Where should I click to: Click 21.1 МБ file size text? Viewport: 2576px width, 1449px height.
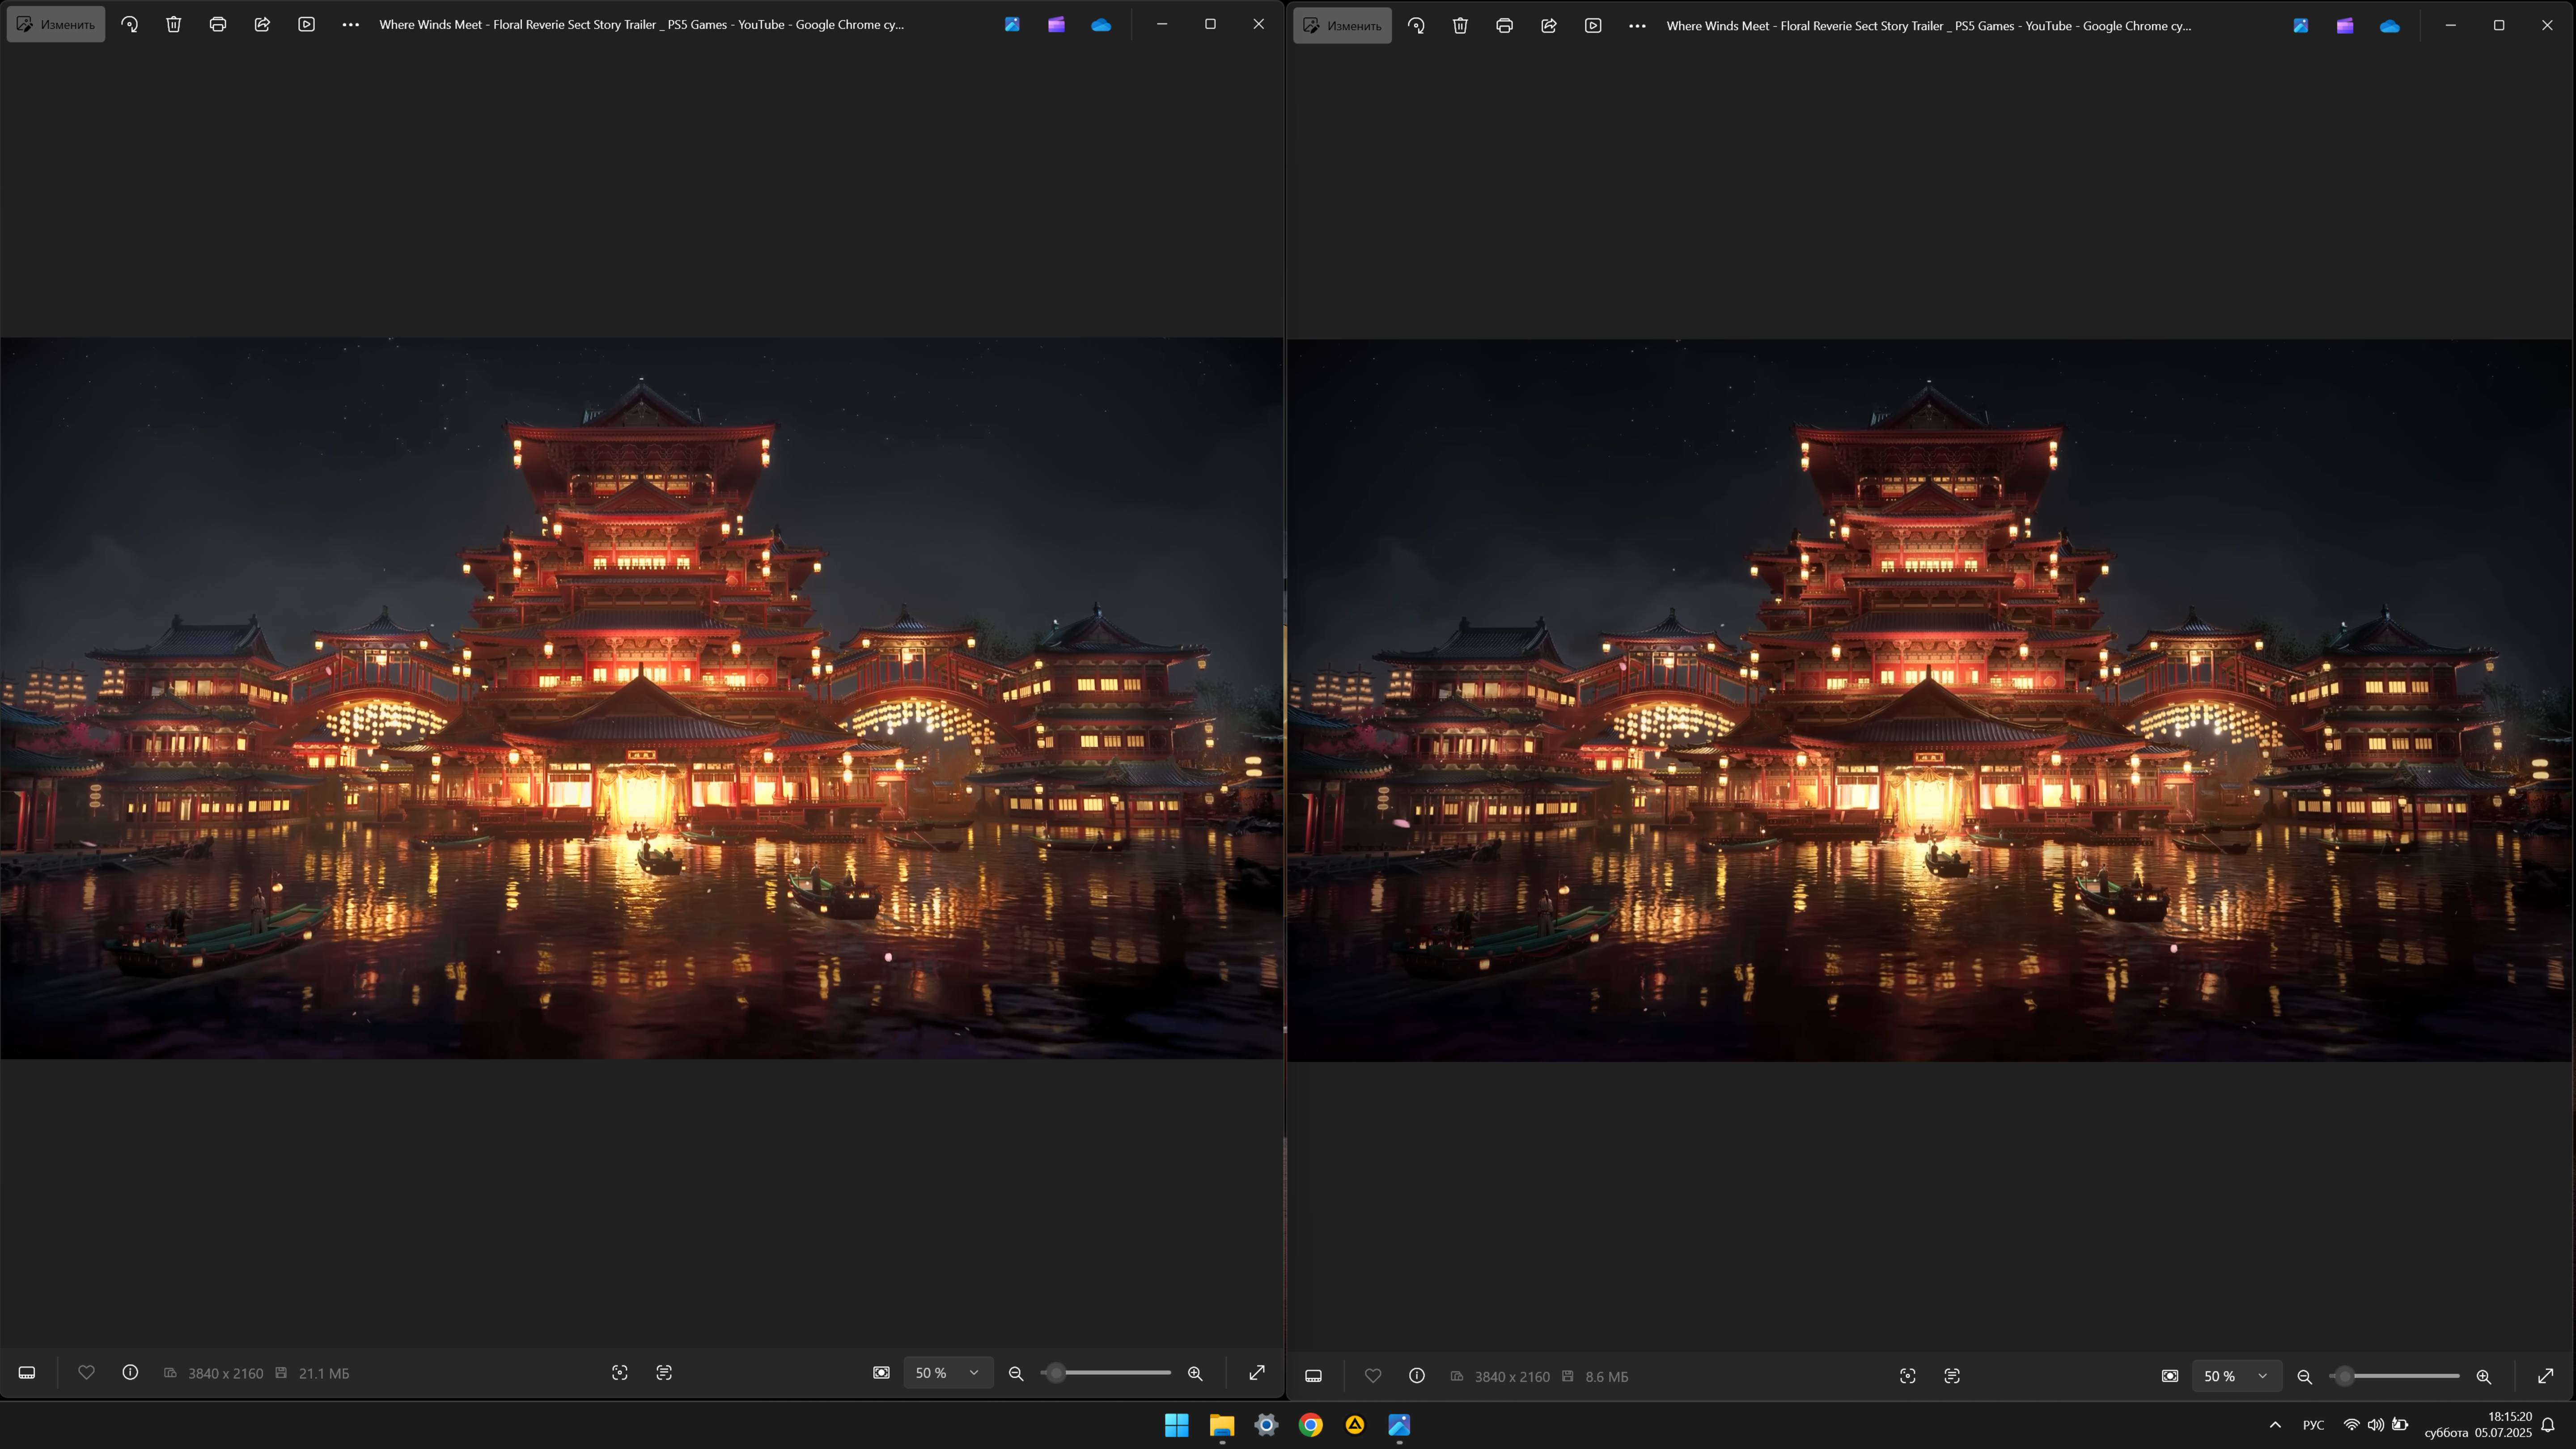324,1373
